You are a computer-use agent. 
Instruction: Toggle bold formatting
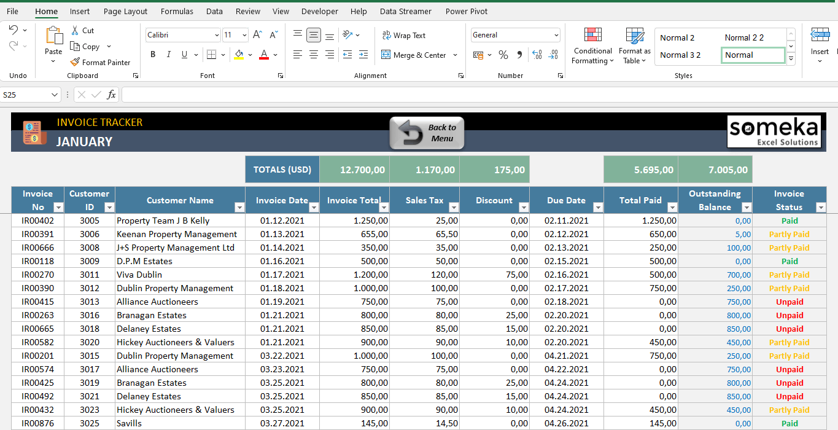pos(152,55)
